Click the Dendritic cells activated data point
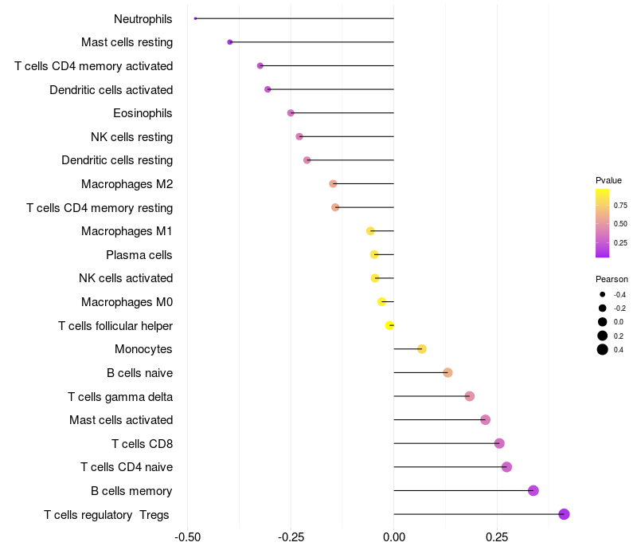The height and width of the screenshot is (558, 637). pos(268,89)
